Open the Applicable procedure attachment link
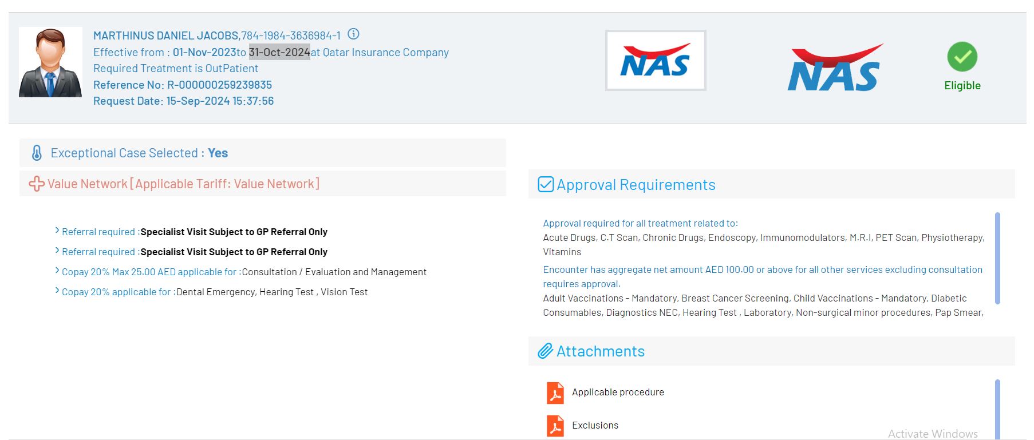This screenshot has width=1034, height=440. click(618, 393)
